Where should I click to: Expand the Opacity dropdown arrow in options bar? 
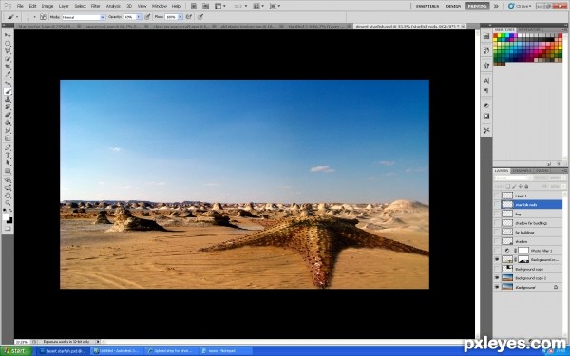(138, 17)
